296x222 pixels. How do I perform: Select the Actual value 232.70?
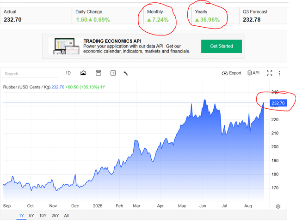click(12, 19)
